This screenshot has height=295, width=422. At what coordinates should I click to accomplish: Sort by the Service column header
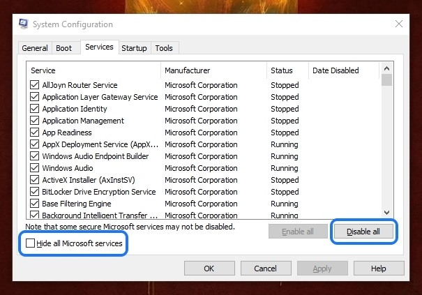[93, 70]
